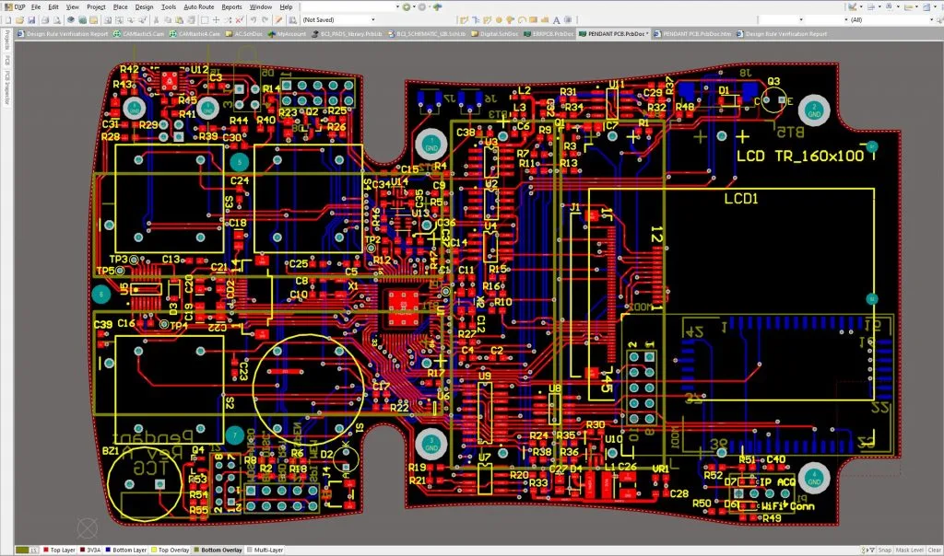Select the PENDANT PCB.PcbDoc tab
Image resolution: width=944 pixels, height=556 pixels.
pos(613,34)
